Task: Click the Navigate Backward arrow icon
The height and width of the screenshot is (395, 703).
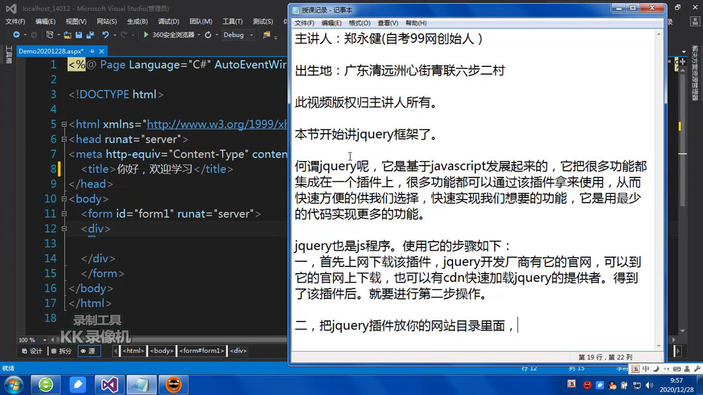Action: coord(17,35)
